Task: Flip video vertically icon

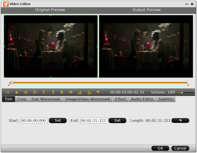Action: point(71,92)
